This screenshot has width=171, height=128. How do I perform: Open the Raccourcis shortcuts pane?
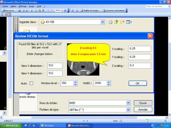9,11
